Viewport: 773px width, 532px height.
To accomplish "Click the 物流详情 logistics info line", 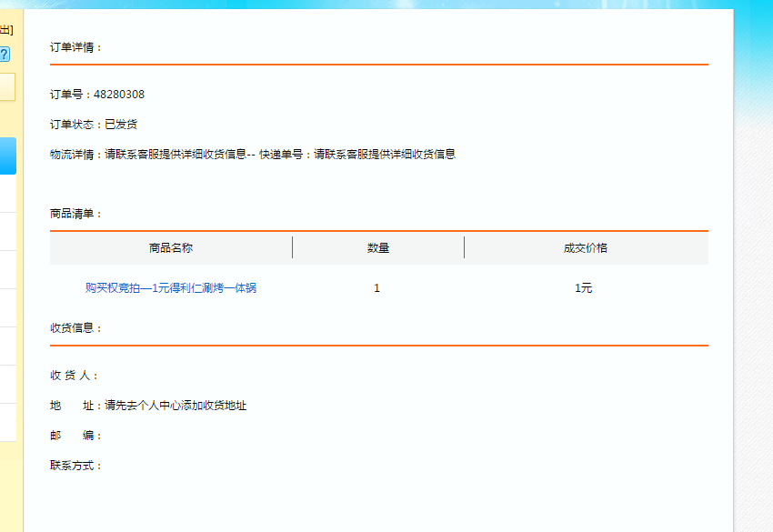I will 253,155.
